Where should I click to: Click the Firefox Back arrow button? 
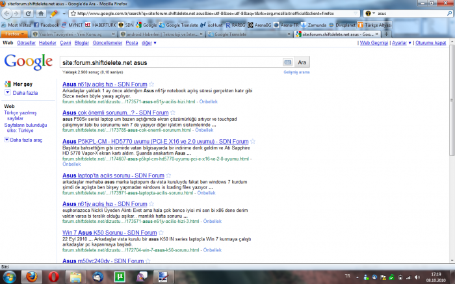(x=6, y=14)
